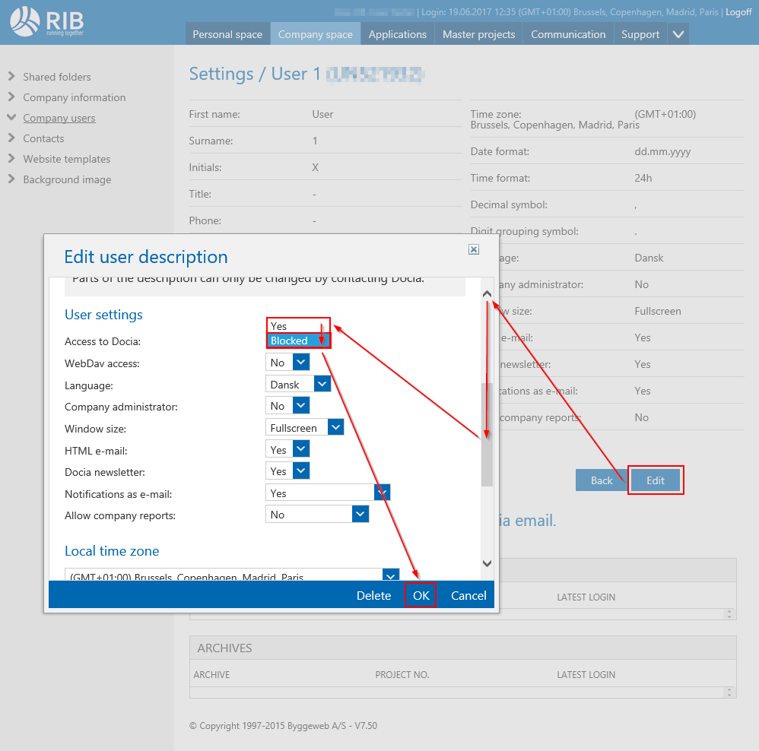Switch to the Personal space tab
759x751 pixels.
pos(227,34)
